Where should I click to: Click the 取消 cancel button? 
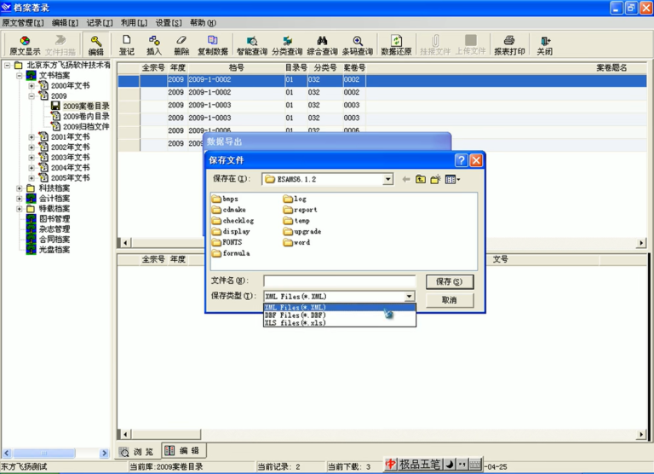(x=450, y=300)
